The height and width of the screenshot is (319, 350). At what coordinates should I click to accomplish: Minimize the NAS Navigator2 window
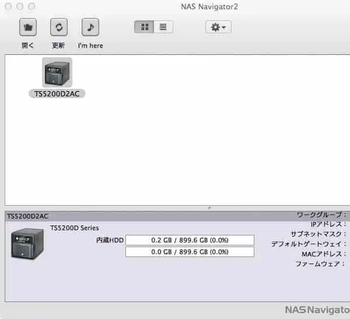[20, 6]
